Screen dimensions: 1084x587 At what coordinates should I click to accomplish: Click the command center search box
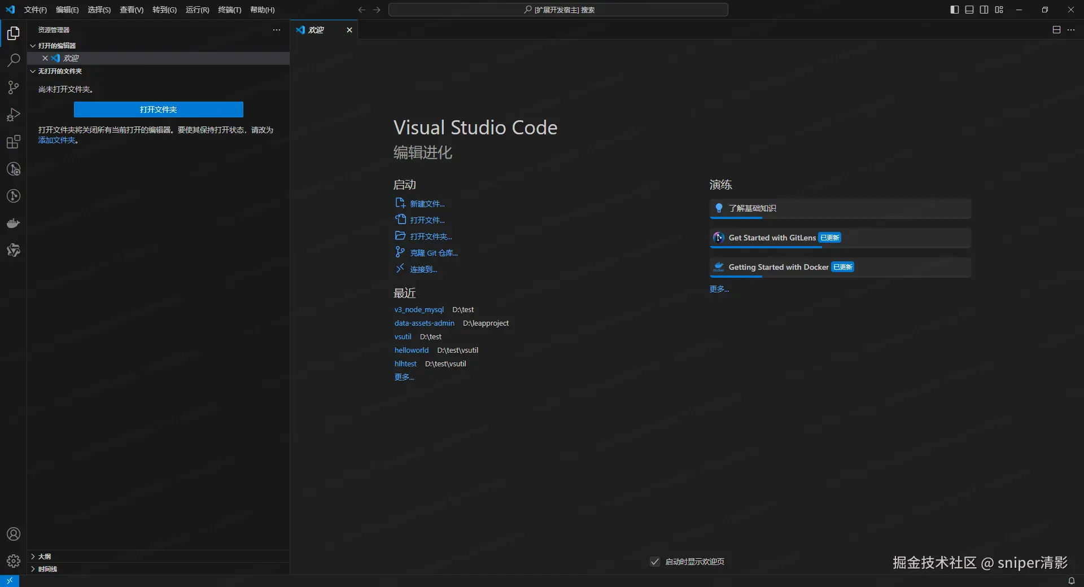pos(558,10)
